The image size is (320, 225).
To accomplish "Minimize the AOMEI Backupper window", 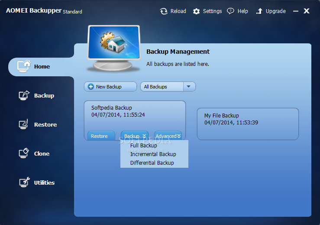I will pos(296,11).
